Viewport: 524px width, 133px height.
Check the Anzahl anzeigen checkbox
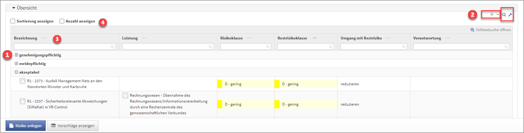tap(62, 21)
